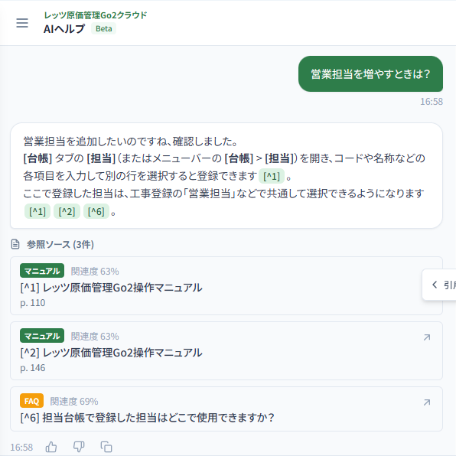Open source card [^2] manual p. 146

click(226, 350)
